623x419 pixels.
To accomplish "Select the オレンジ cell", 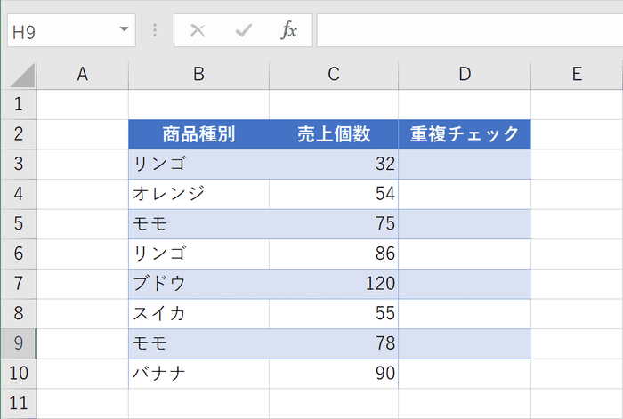I will coord(198,194).
